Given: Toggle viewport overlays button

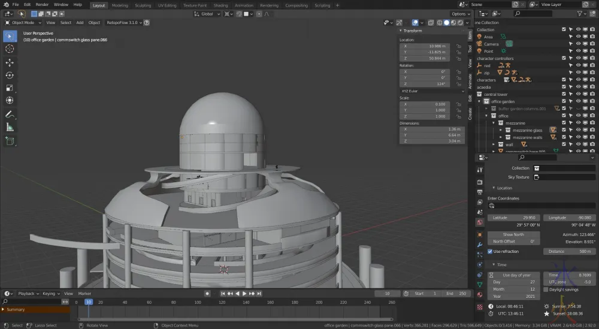Looking at the screenshot, I should (415, 23).
